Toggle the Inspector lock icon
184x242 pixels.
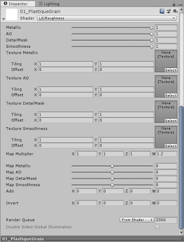(x=174, y=4)
